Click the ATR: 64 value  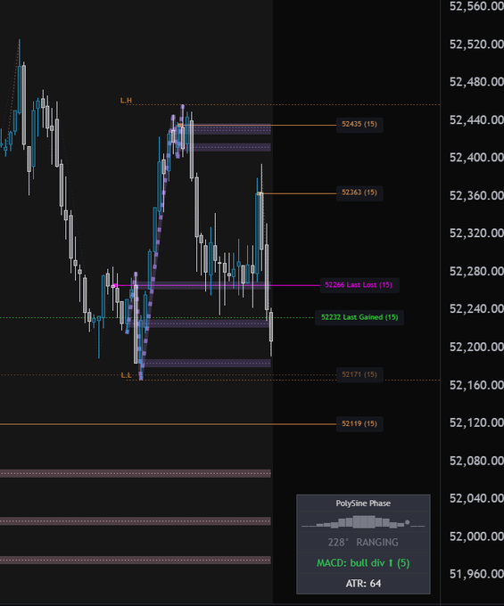click(x=363, y=583)
